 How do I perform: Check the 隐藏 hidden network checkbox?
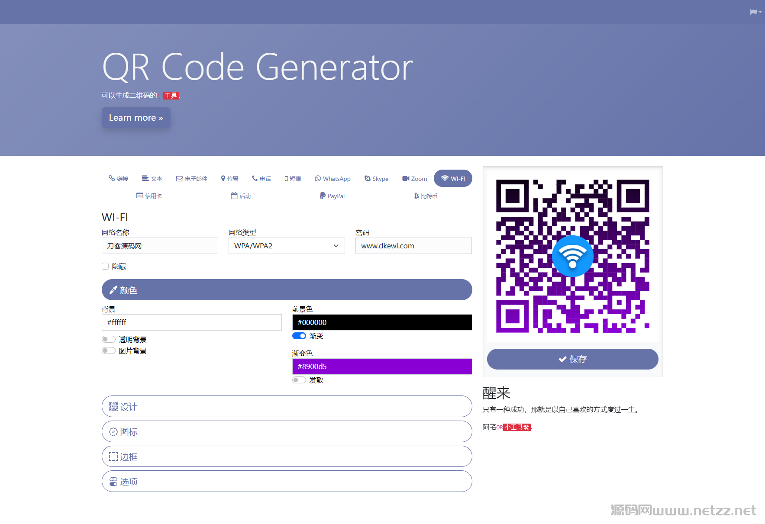(105, 266)
